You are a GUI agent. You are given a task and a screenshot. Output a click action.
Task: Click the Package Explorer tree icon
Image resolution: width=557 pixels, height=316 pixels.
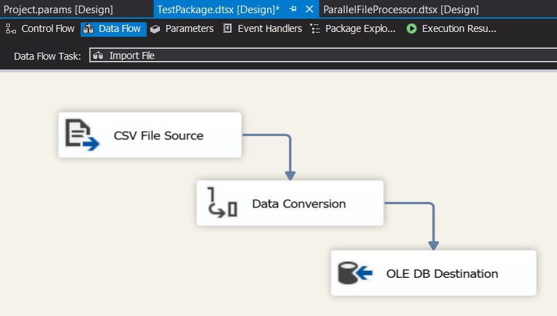click(x=315, y=29)
